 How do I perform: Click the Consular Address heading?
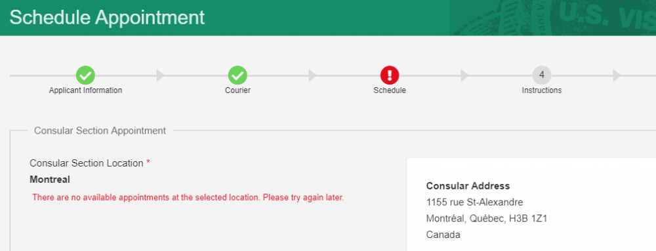coord(468,186)
